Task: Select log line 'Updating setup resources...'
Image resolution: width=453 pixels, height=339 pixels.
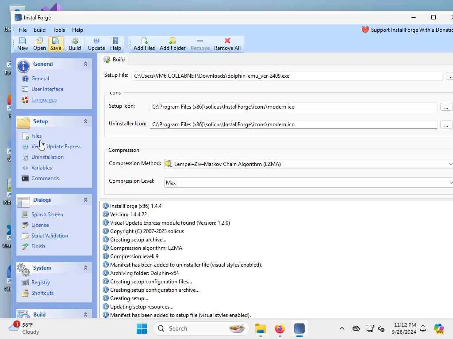Action: click(x=142, y=307)
